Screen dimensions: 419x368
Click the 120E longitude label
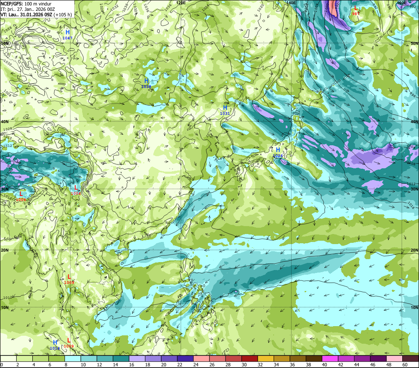(x=181, y=3)
